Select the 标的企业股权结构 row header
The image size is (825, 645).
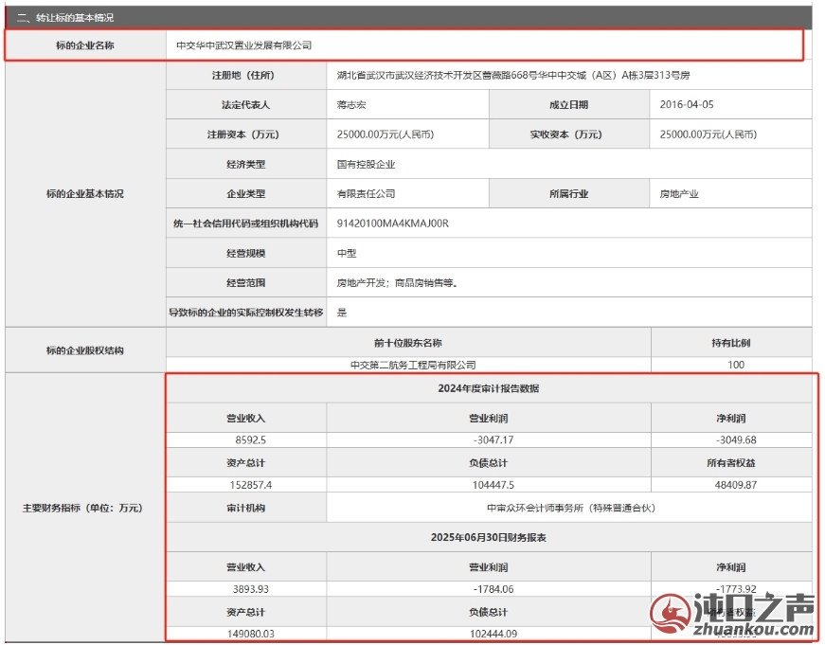tap(84, 350)
